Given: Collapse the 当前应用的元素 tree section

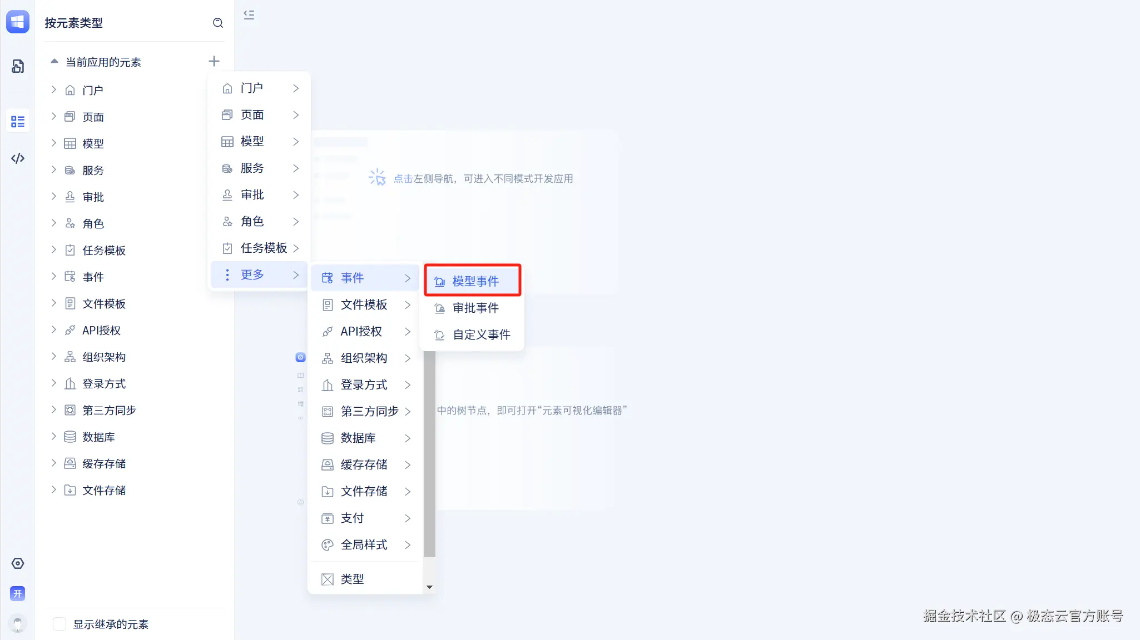Looking at the screenshot, I should pyautogui.click(x=54, y=62).
